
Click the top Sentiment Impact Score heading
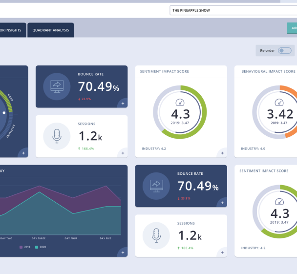(165, 71)
